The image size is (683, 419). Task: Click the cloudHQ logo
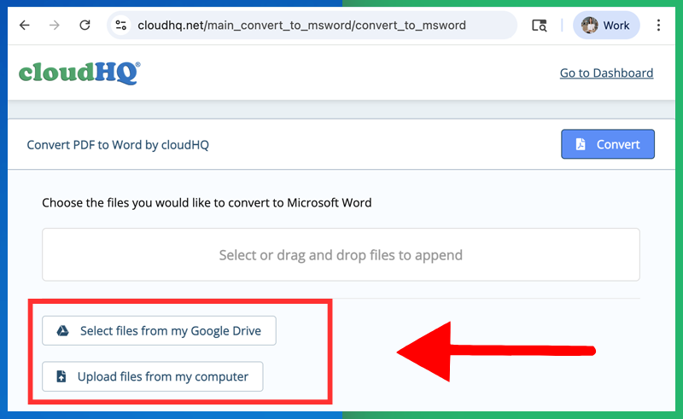point(79,73)
